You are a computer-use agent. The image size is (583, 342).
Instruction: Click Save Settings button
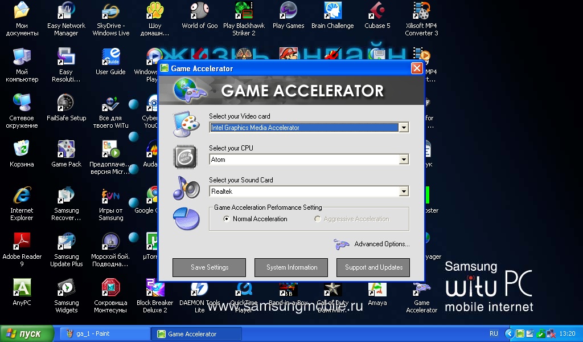[x=210, y=267]
